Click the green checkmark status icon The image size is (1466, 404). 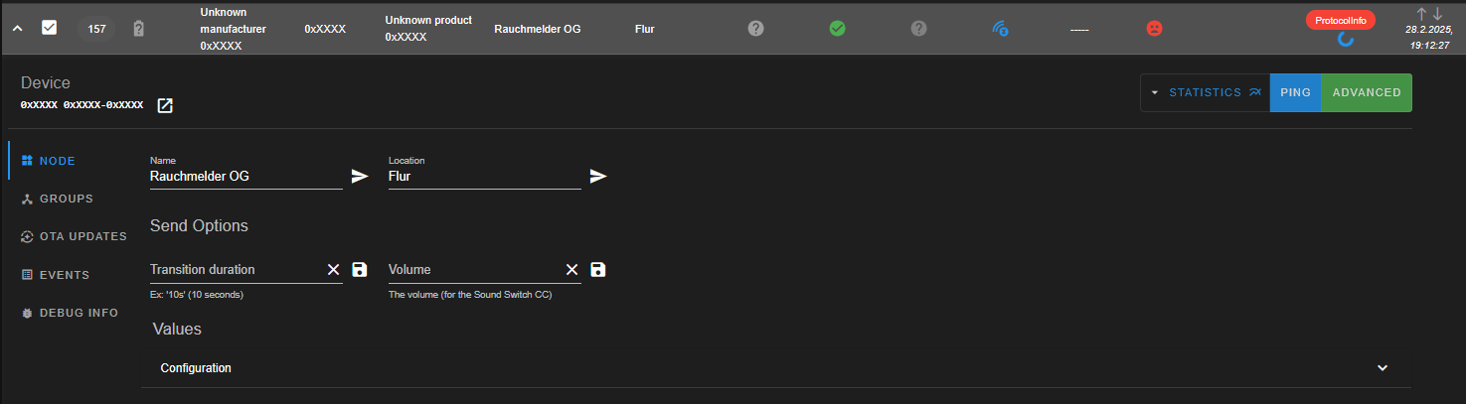(x=837, y=29)
